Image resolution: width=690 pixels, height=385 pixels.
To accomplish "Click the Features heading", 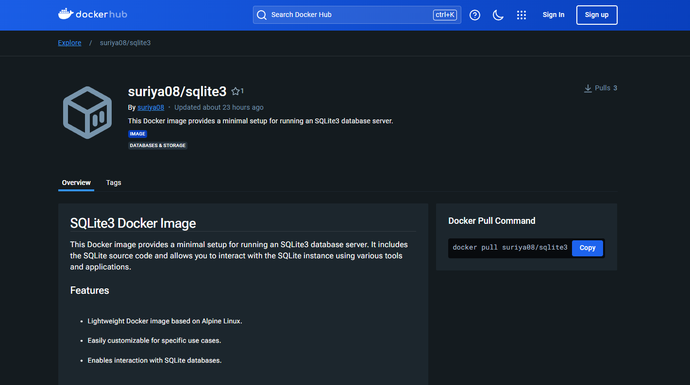I will pyautogui.click(x=90, y=290).
